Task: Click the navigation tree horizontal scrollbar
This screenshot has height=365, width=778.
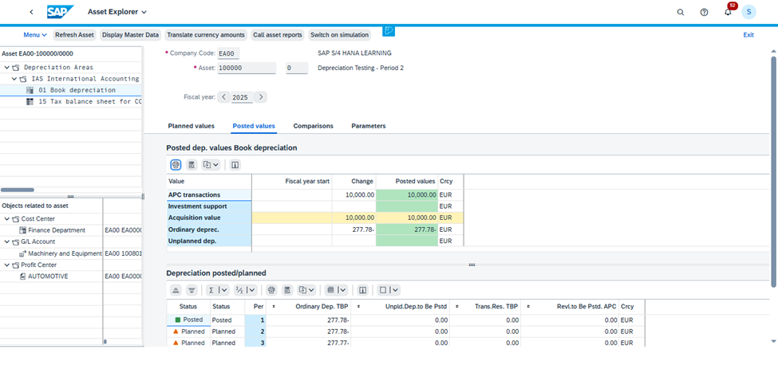Action: pyautogui.click(x=18, y=190)
